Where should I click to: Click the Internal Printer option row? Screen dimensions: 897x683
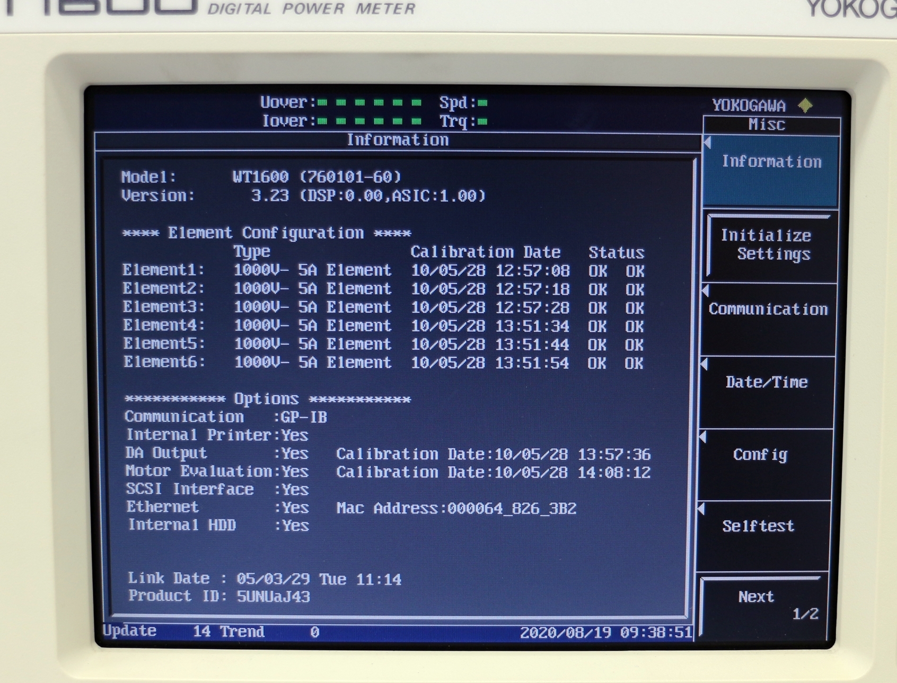[217, 436]
